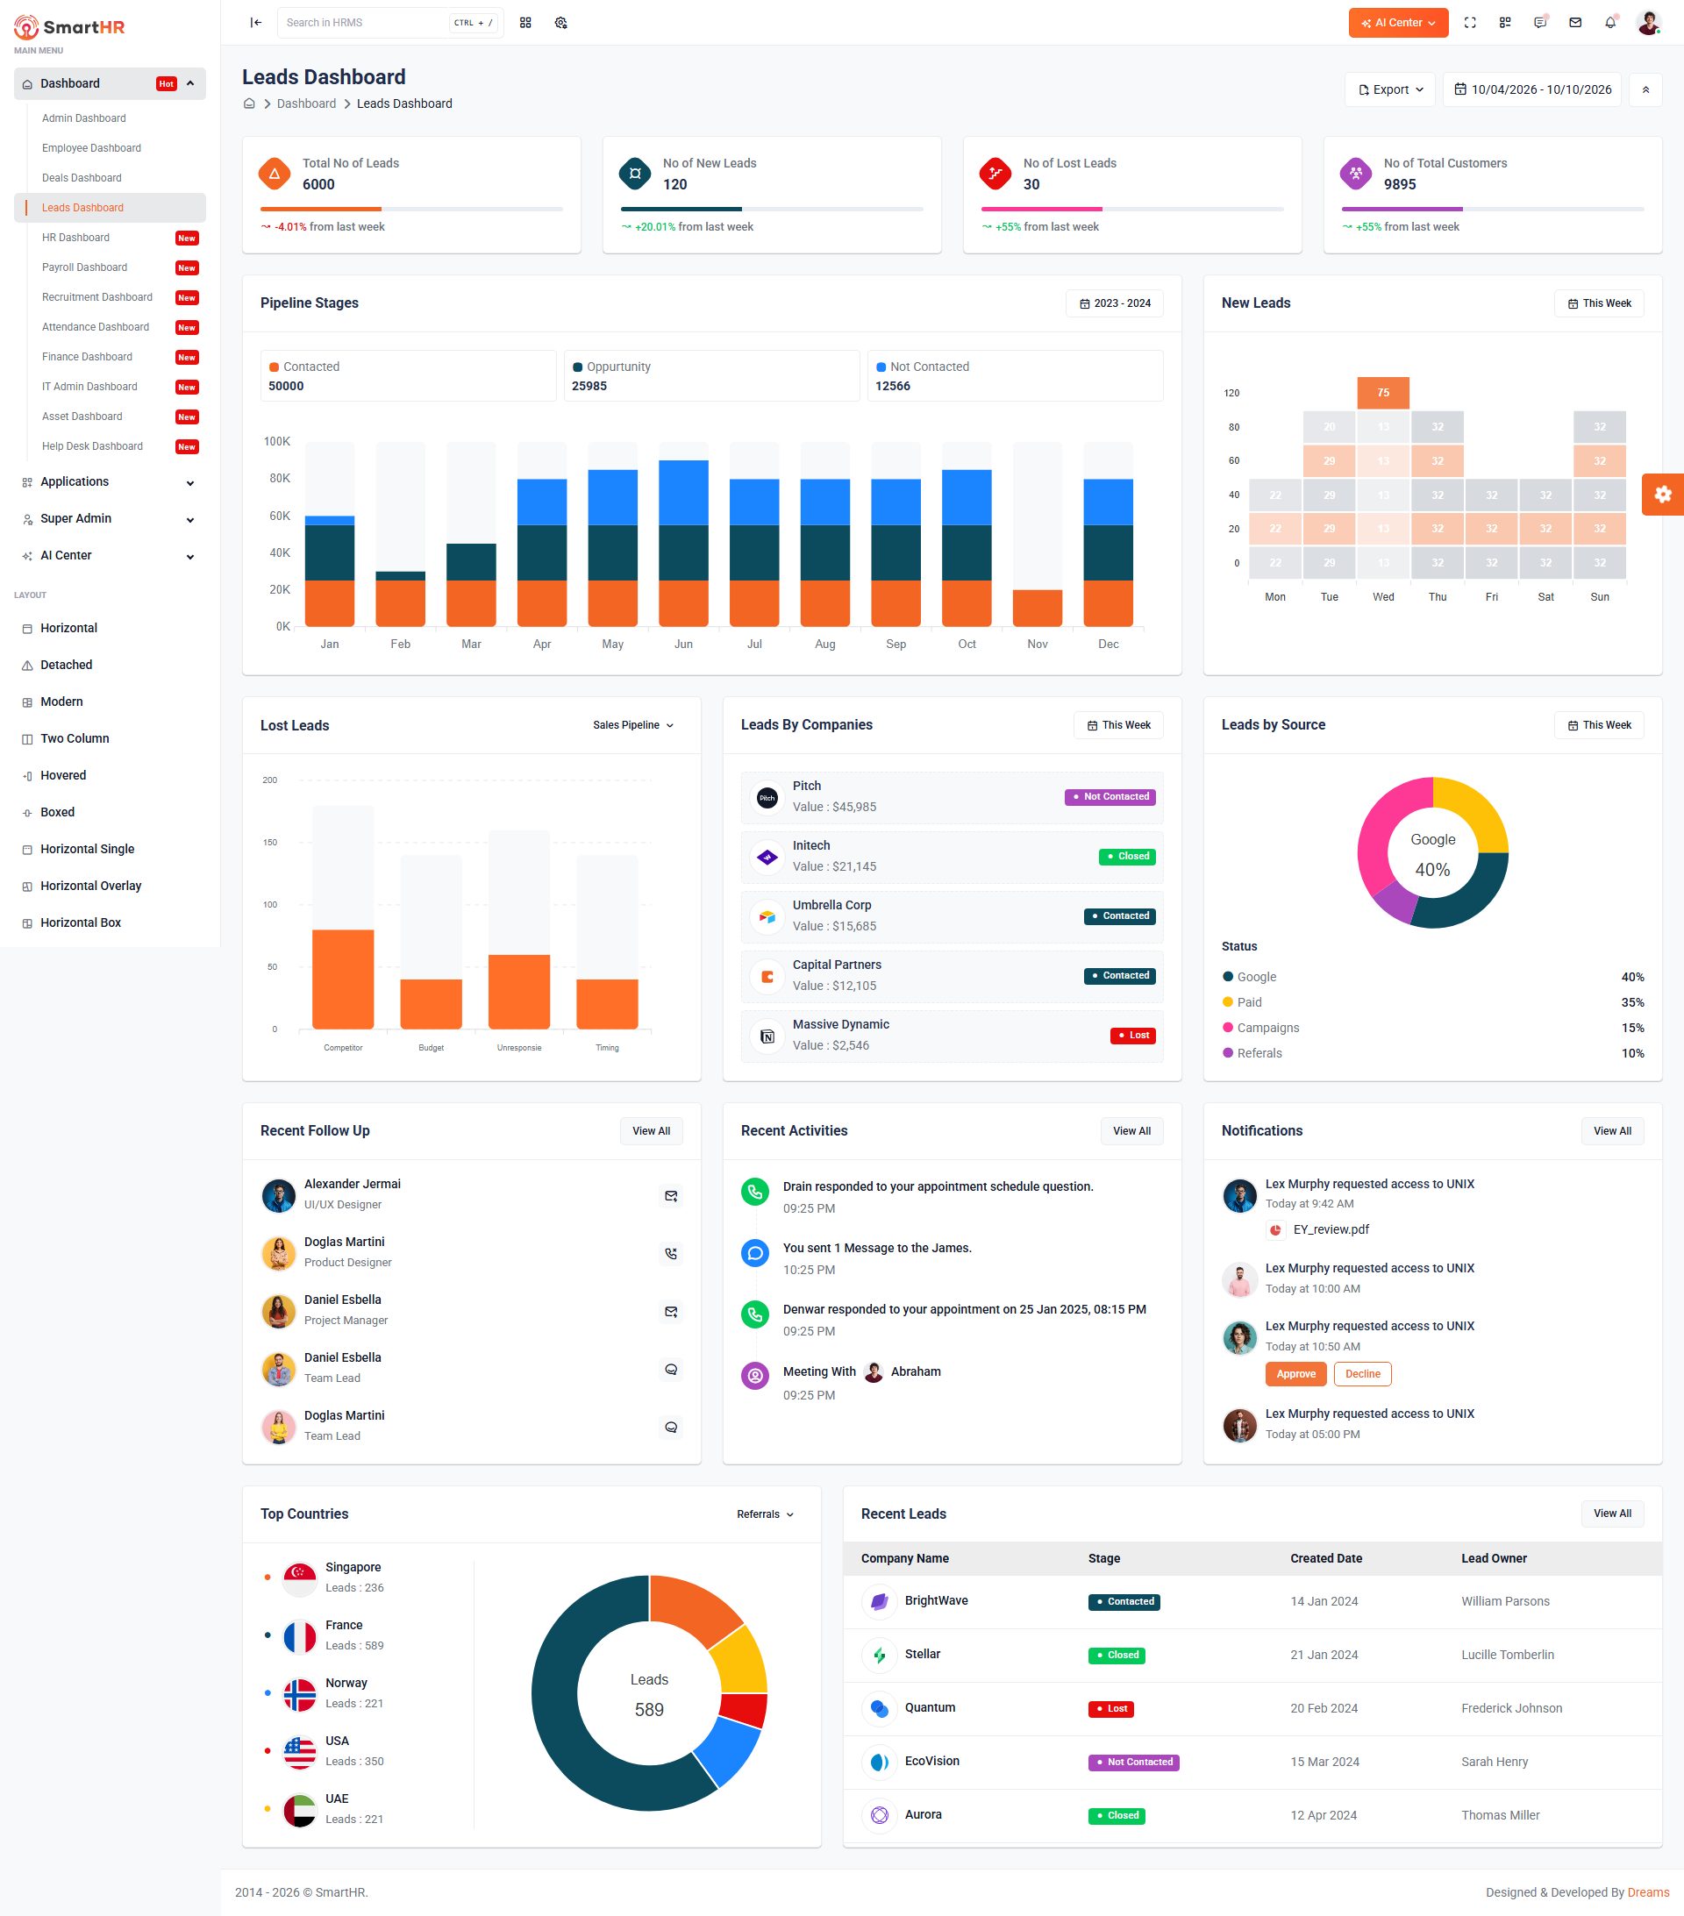Viewport: 1684px width, 1916px height.
Task: Click the mail icon for Alexander Jermai
Action: (670, 1195)
